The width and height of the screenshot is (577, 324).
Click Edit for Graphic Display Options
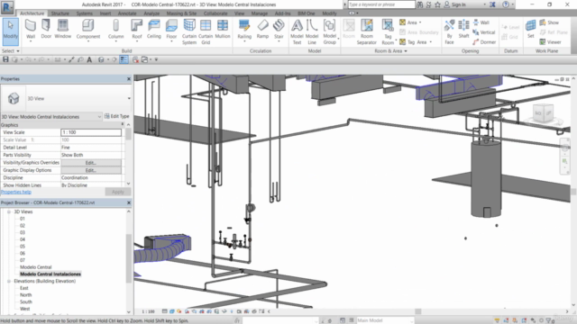point(91,170)
